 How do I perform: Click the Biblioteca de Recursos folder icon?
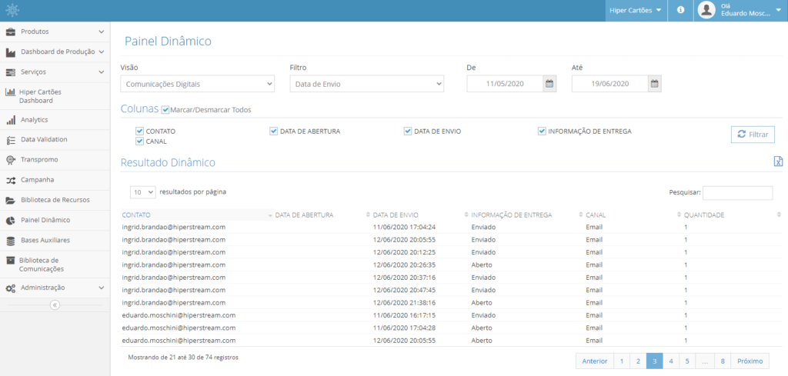(x=11, y=200)
